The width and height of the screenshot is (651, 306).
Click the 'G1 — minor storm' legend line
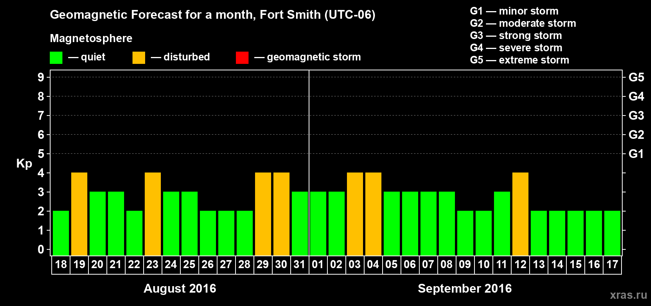514,11
